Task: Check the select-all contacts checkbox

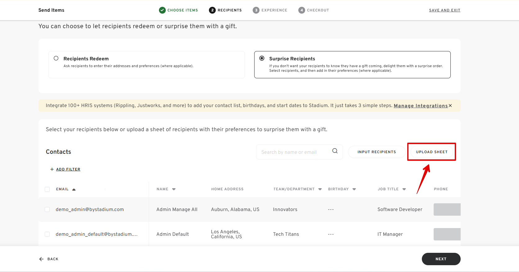Action: 47,189
